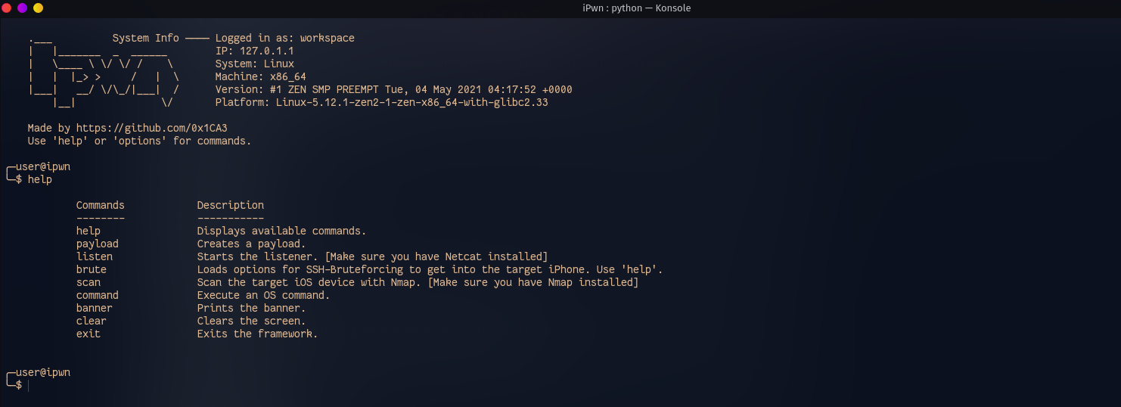This screenshot has height=407, width=1121.
Task: Click the red close window button
Action: [7, 8]
